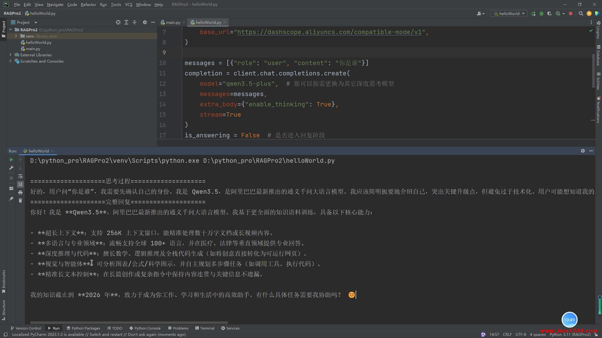
Task: Click the Debug bug icon in toolbar
Action: pos(541,13)
